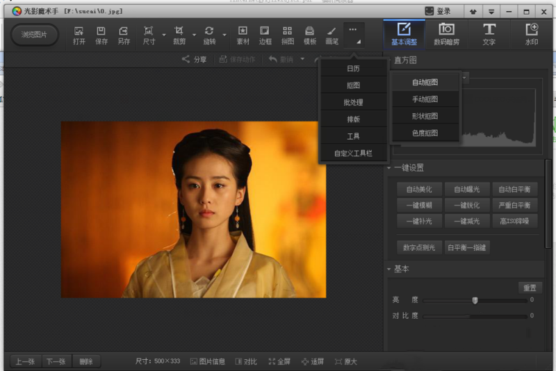This screenshot has width=556, height=371.
Task: Select 批处理 menu entry
Action: (x=353, y=102)
